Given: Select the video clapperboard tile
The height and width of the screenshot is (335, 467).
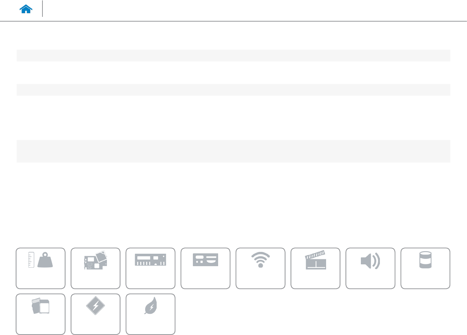Looking at the screenshot, I should click(315, 268).
